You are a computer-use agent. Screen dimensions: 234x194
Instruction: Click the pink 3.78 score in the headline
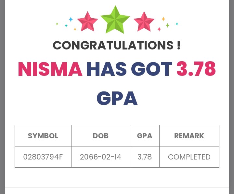(x=196, y=69)
